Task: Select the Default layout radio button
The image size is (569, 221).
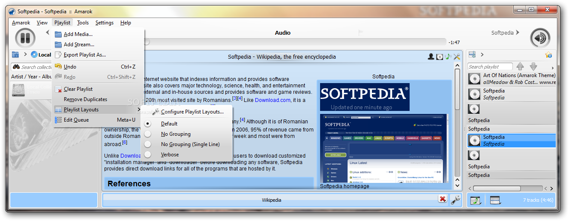Action: point(148,124)
